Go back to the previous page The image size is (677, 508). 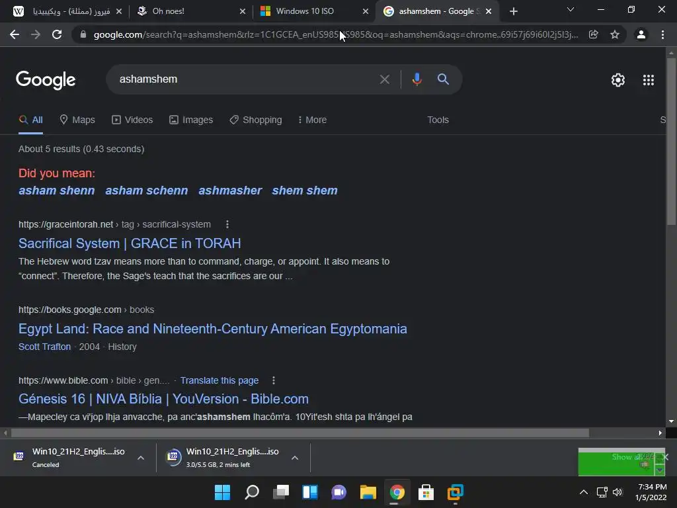[x=15, y=34]
